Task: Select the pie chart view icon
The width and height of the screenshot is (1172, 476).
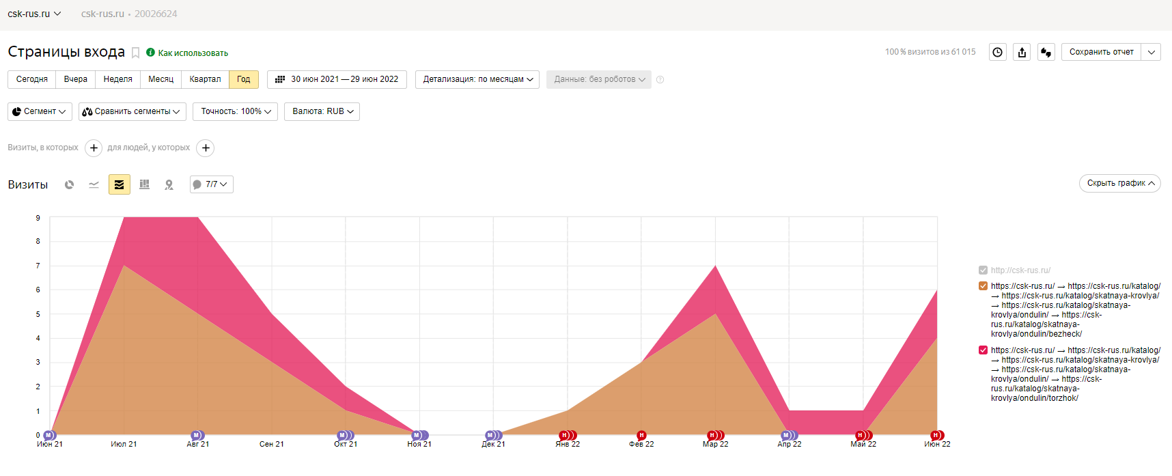Action: (x=69, y=184)
